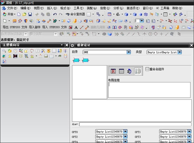Click the rotate mold base icon
The image size is (194, 143).
click(129, 71)
